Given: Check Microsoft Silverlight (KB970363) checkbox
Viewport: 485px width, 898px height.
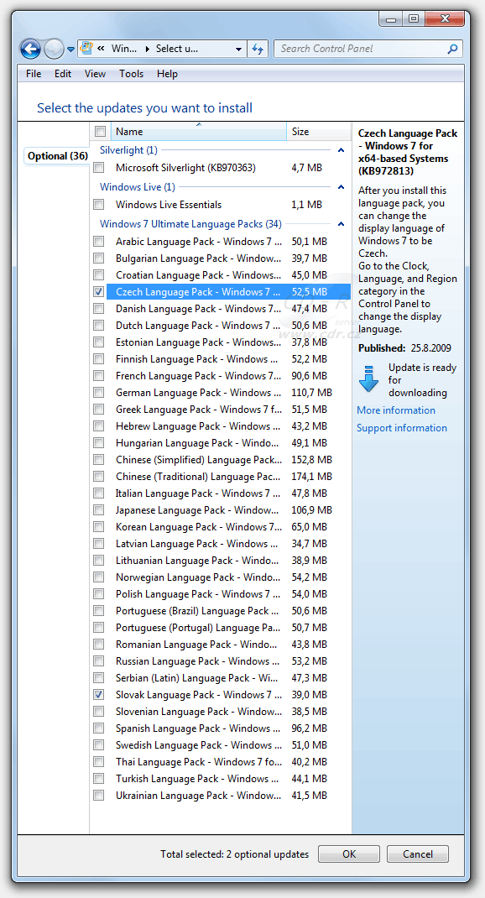Looking at the screenshot, I should (99, 168).
